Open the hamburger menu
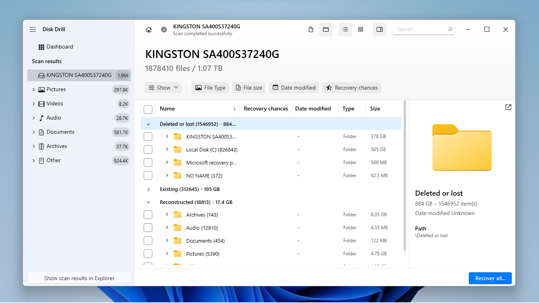The width and height of the screenshot is (539, 303). tap(33, 30)
